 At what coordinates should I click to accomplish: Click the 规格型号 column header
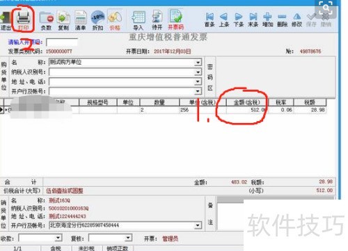click(x=97, y=102)
